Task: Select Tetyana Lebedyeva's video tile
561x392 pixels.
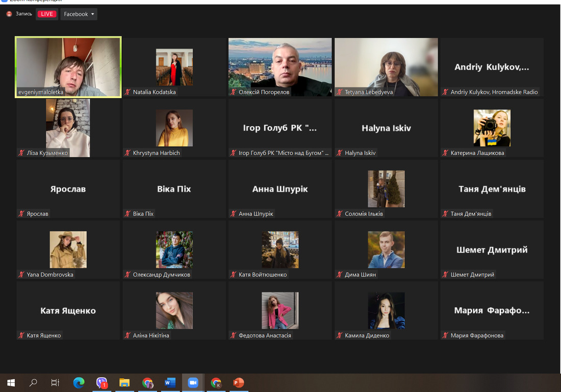Action: click(386, 67)
